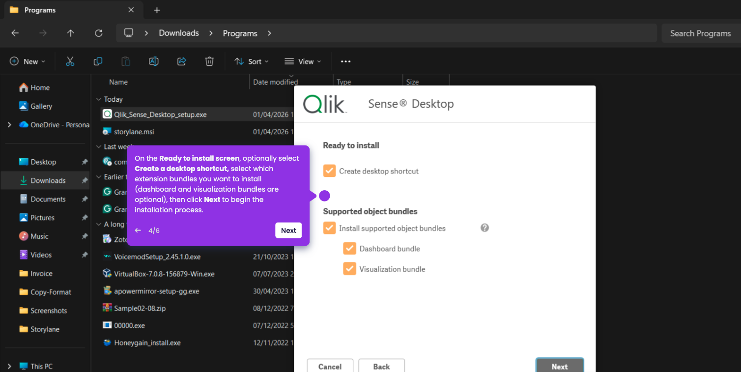Click the chevron after Programs in the address bar
741x372 pixels.
tap(269, 33)
